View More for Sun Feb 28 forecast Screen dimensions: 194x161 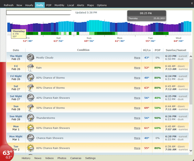pyautogui.click(x=137, y=108)
